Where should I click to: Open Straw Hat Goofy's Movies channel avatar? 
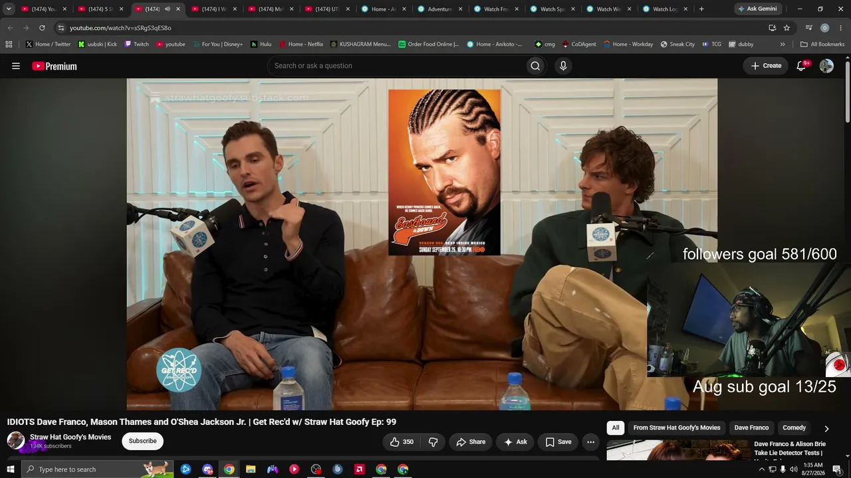click(15, 440)
